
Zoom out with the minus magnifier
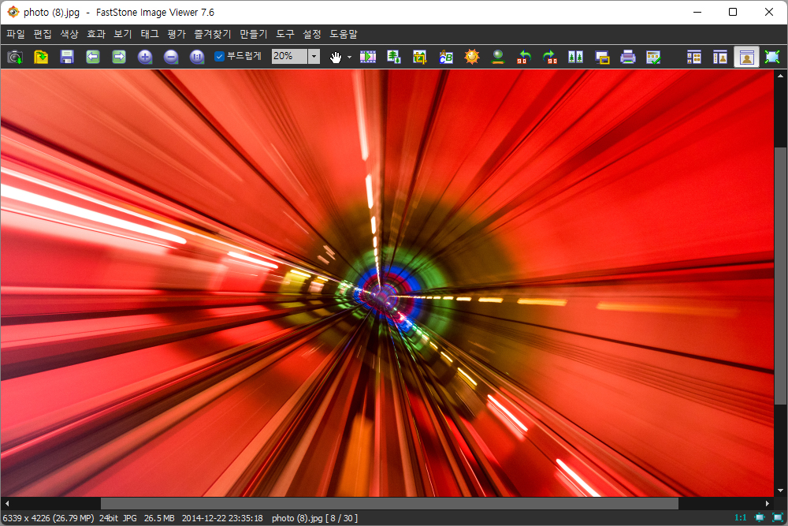[x=171, y=57]
